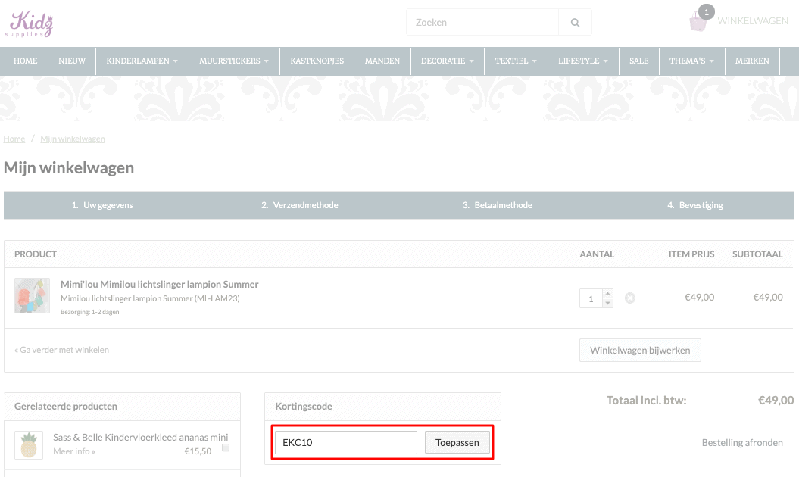Click the Winkelwagen text link in header
Screen dimensions: 799x477
(753, 21)
